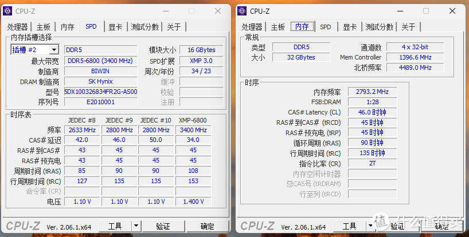Switch to the SPD tab in the right window
This screenshot has height=237, width=469.
click(x=326, y=27)
